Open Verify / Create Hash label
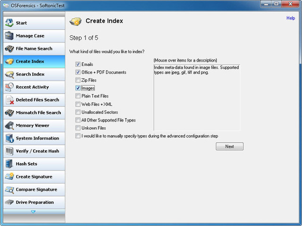The height and width of the screenshot is (226, 302). tap(38, 151)
